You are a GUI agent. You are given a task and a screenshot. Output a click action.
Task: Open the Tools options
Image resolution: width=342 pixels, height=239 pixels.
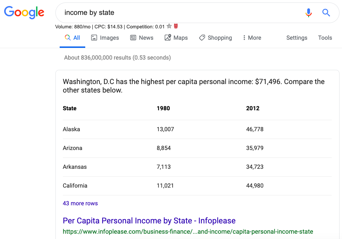tap(325, 38)
